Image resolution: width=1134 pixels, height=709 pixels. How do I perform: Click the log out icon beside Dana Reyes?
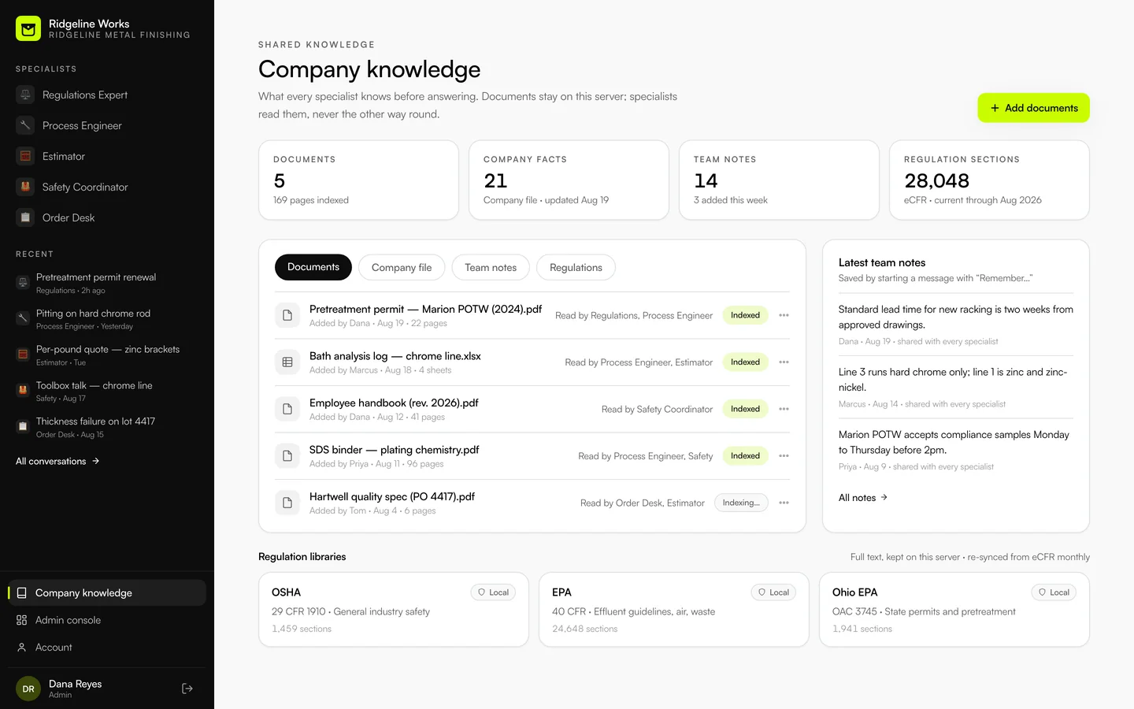click(x=187, y=689)
